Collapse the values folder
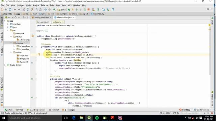This screenshot has width=216, height=121. point(11,52)
